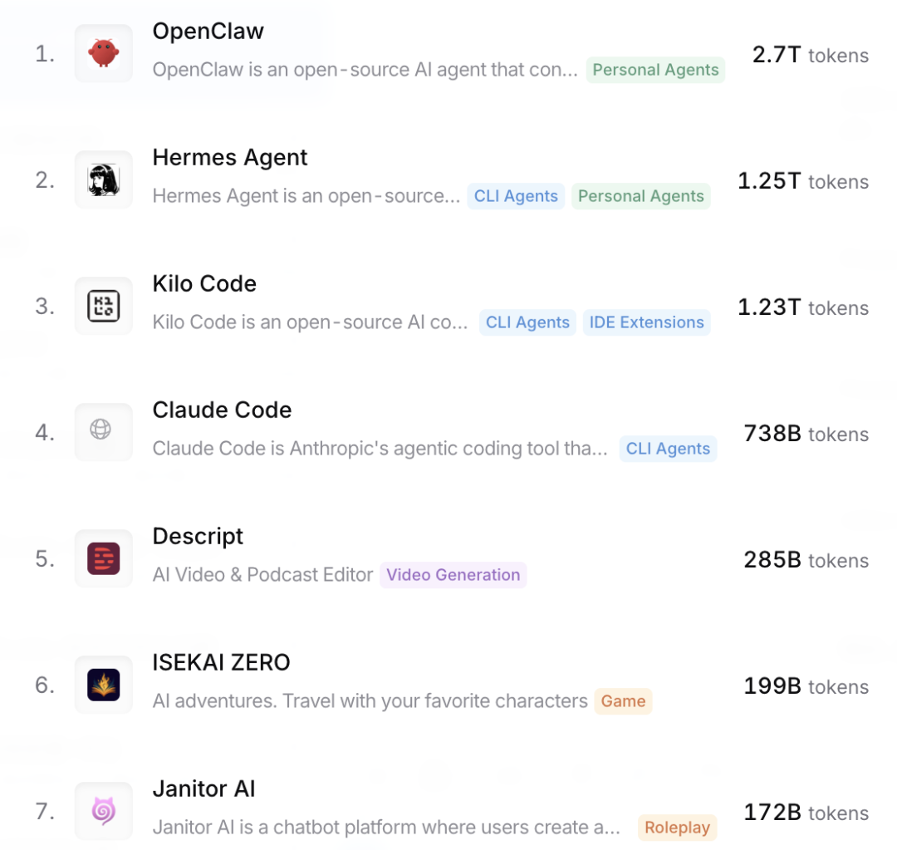897x850 pixels.
Task: Click Hermes Agent's CLI Agents tag
Action: [516, 196]
